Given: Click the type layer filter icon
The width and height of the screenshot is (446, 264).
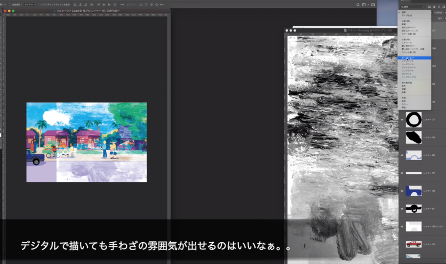Looking at the screenshot, I should tap(439, 7).
